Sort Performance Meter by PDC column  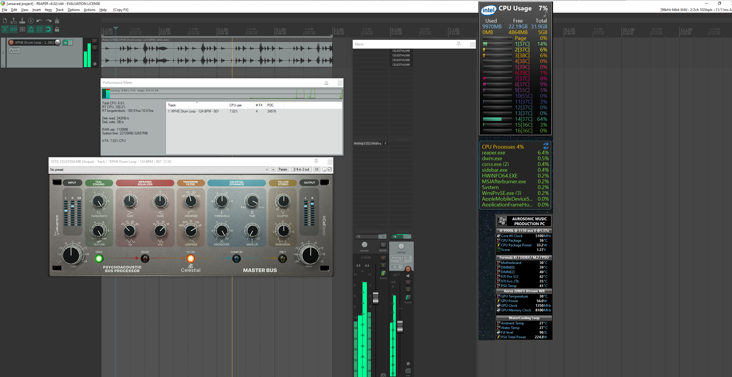(275, 105)
